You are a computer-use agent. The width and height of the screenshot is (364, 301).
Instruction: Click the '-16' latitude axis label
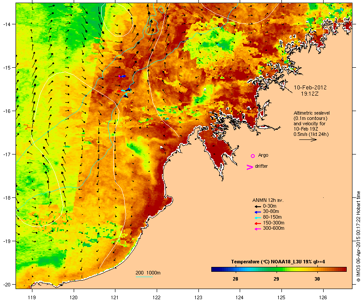click(x=6, y=111)
